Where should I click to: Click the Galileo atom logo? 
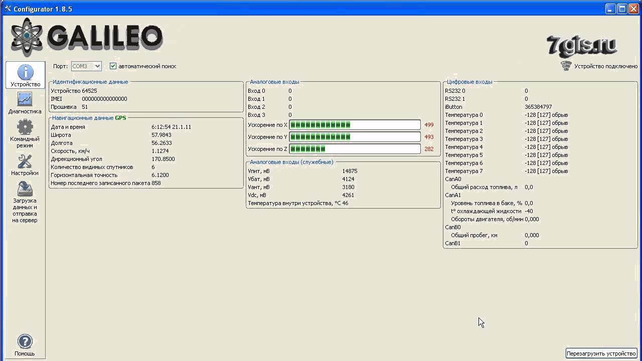pyautogui.click(x=27, y=37)
